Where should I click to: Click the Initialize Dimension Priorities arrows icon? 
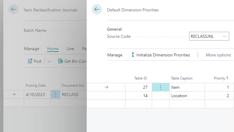[133, 55]
